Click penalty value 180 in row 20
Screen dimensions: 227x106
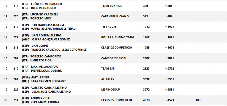pyautogui.click(x=198, y=100)
